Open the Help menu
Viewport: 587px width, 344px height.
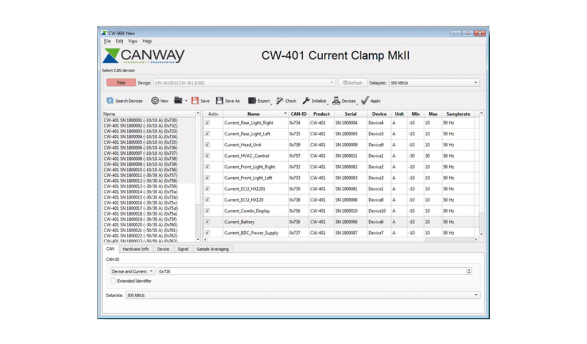[x=147, y=41]
